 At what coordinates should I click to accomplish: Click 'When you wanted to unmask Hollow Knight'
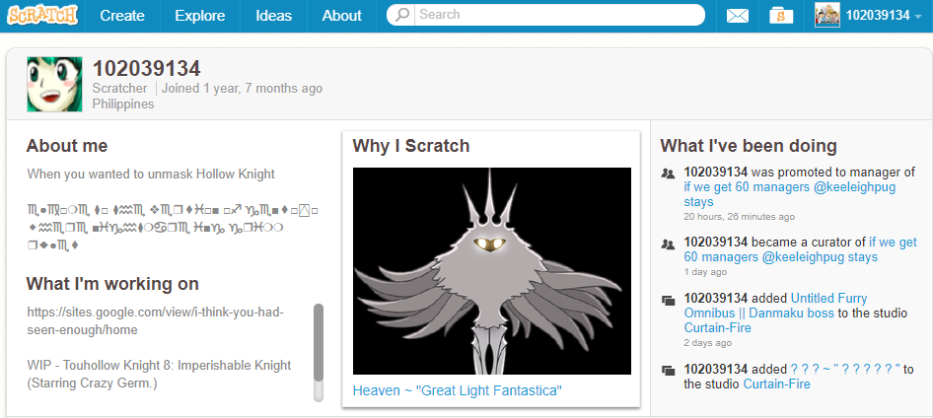(x=151, y=174)
